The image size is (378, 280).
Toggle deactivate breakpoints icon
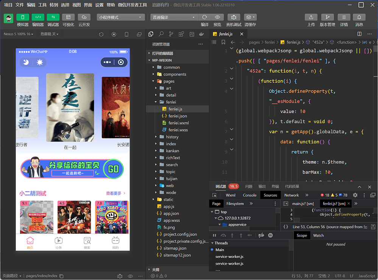point(261,235)
